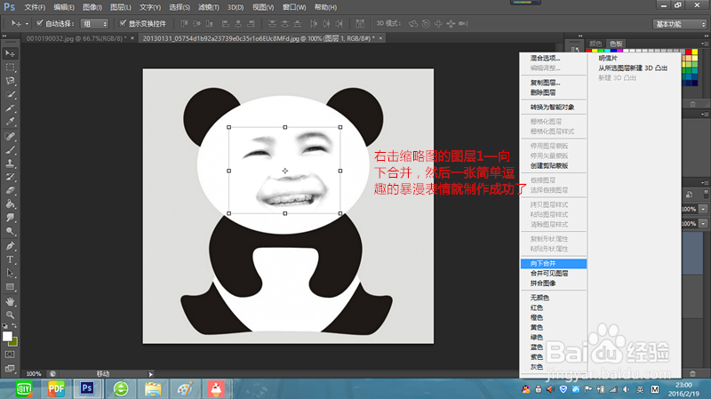Click the trash icon at the panel bottom
The height and width of the screenshot is (399, 711).
[x=692, y=373]
